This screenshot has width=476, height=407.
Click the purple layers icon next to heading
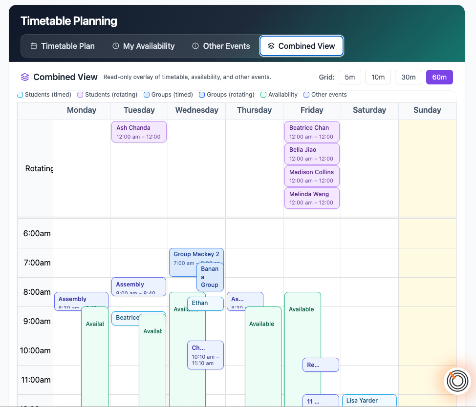(x=25, y=77)
